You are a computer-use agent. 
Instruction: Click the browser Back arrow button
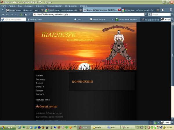(x=8, y=14)
